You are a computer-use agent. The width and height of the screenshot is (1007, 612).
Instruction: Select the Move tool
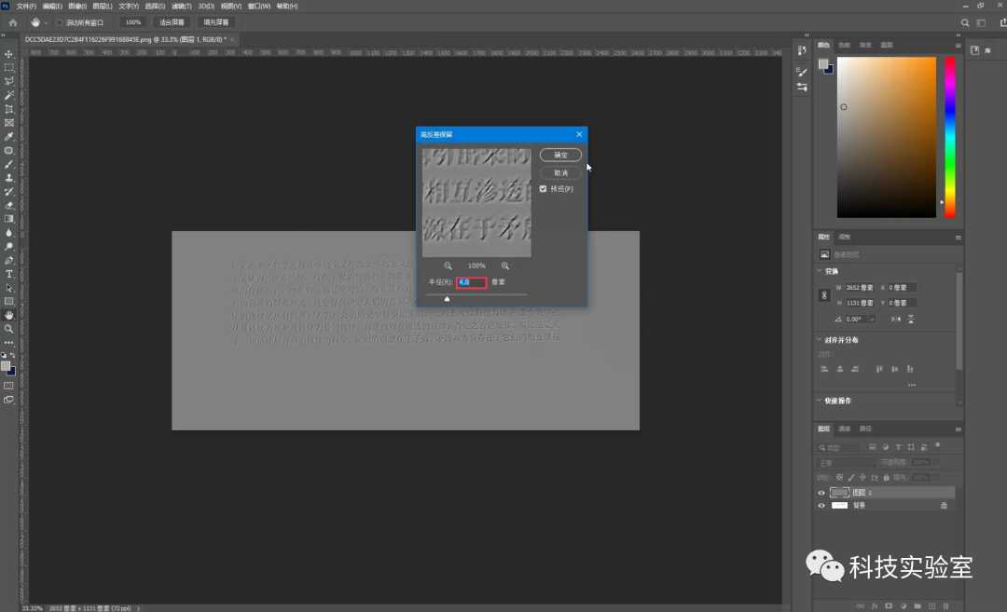[8, 54]
